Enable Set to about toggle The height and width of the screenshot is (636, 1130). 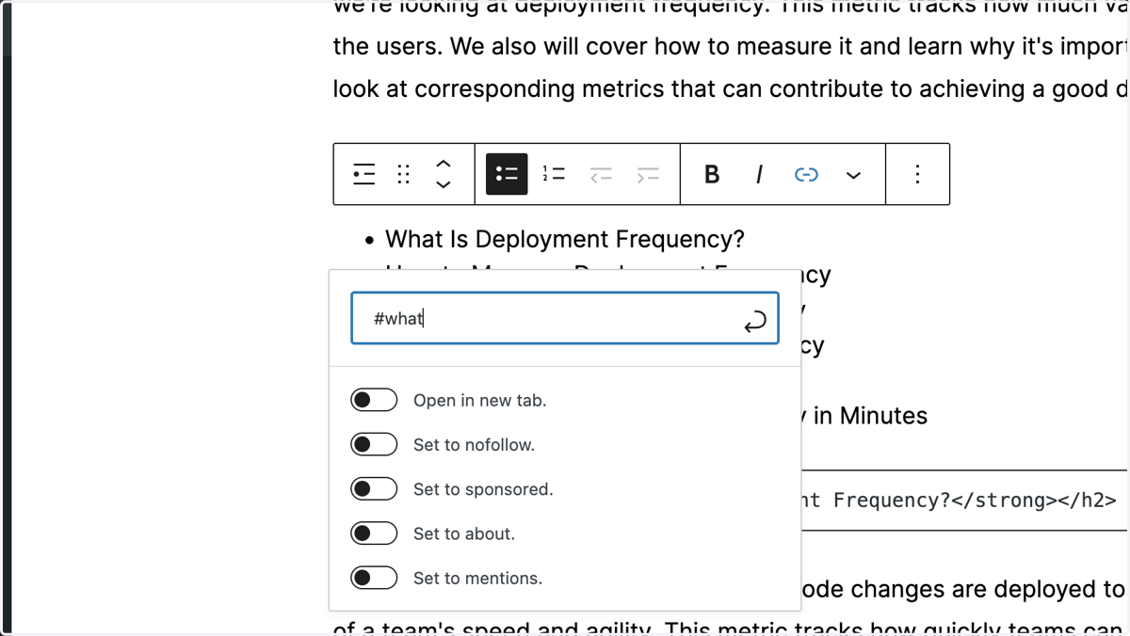tap(374, 533)
